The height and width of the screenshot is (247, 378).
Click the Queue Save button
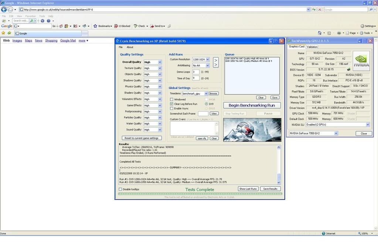(275, 97)
